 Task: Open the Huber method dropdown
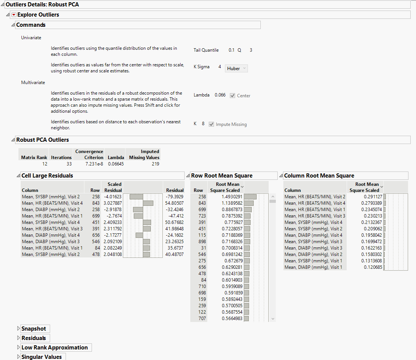tap(236, 68)
